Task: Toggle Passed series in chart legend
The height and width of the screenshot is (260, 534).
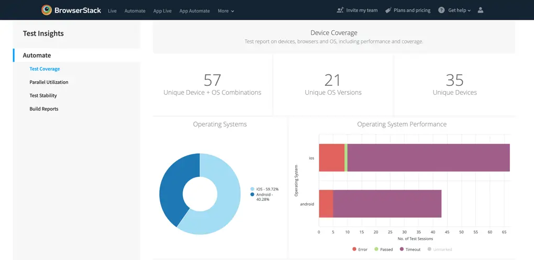Action: pyautogui.click(x=383, y=250)
